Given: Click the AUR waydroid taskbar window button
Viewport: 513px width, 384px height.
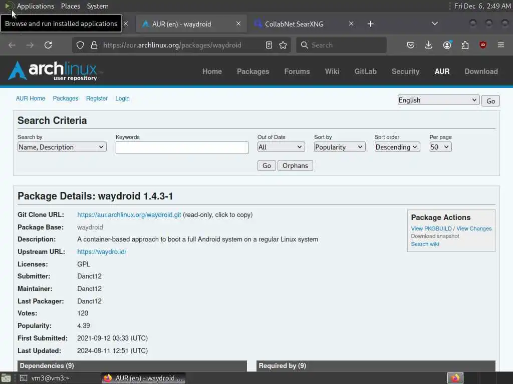Looking at the screenshot, I should (144, 378).
